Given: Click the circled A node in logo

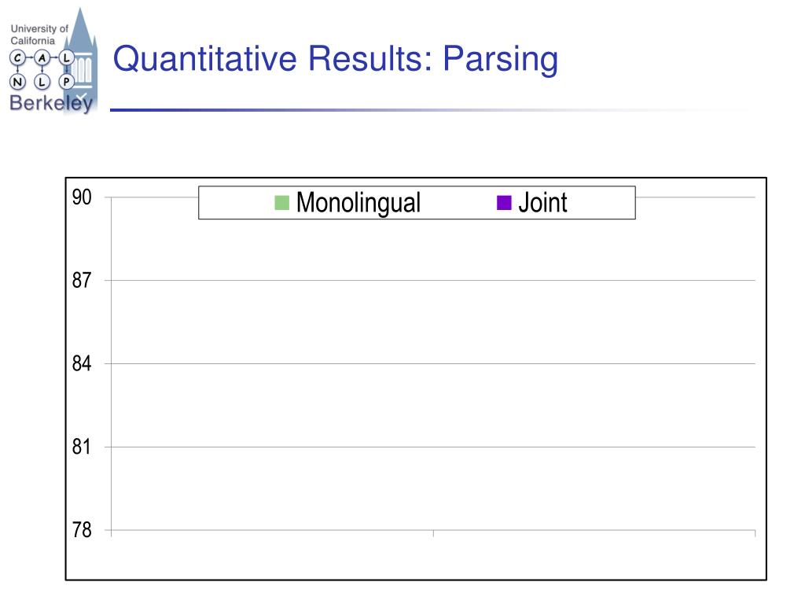Looking at the screenshot, I should coord(42,58).
